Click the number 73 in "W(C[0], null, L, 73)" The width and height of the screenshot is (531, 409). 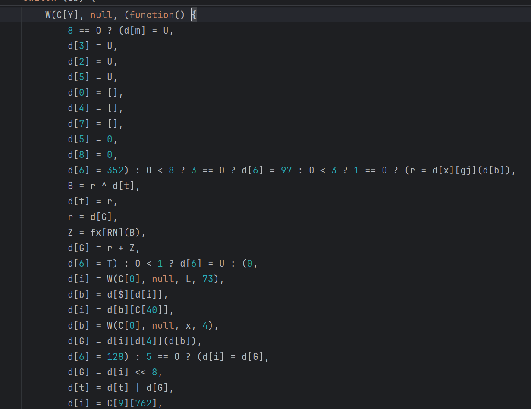pyautogui.click(x=208, y=279)
